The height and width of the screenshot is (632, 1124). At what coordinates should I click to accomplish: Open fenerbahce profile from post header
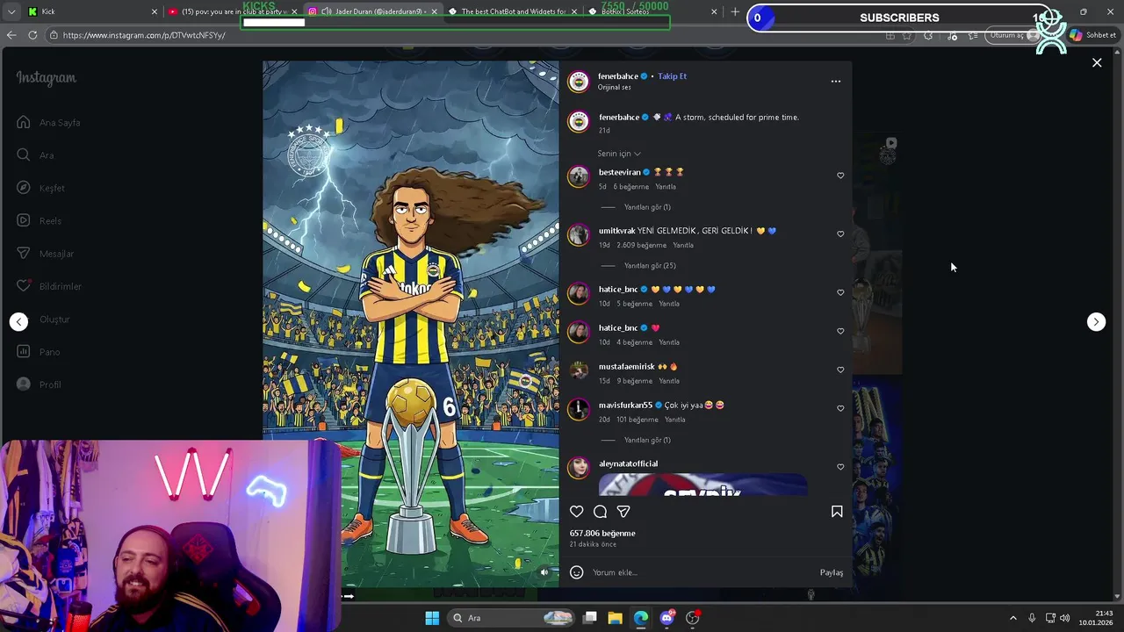[x=618, y=76]
